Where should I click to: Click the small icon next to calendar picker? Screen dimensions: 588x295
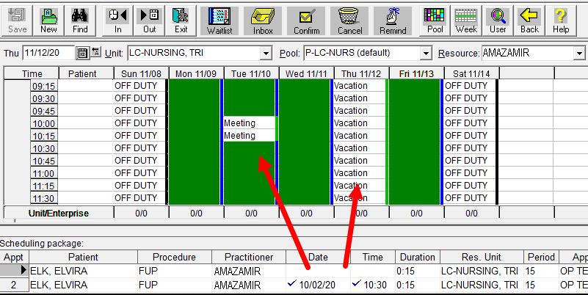95,52
